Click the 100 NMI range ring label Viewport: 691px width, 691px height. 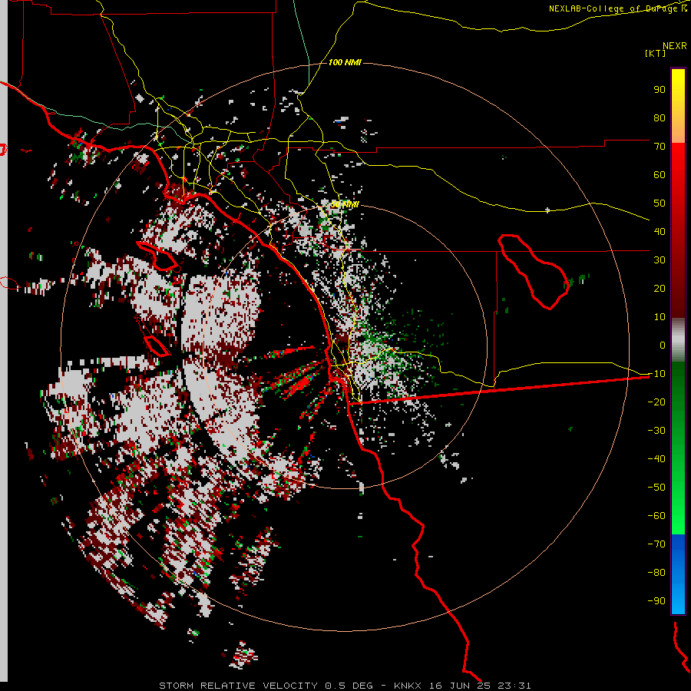click(345, 63)
